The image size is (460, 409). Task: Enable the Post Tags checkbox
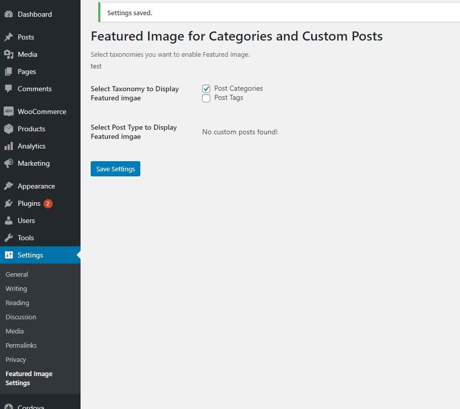click(x=206, y=98)
